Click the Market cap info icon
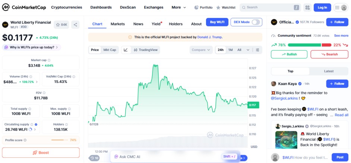Image resolution: width=351 pixels, height=163 pixels. tap(49, 60)
